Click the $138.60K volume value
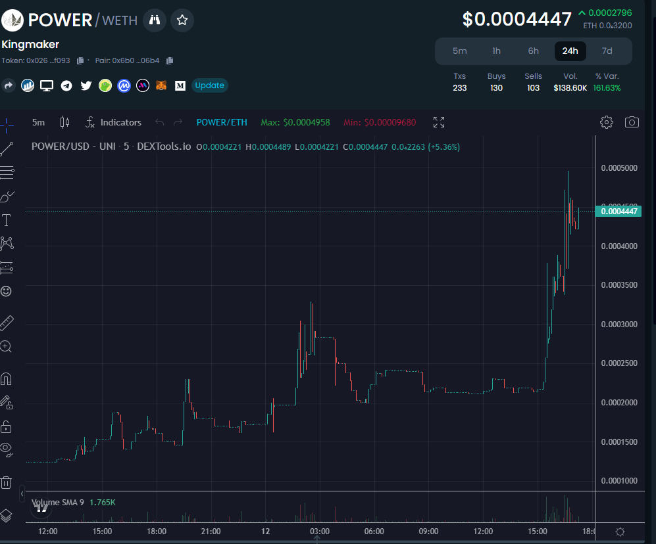The image size is (656, 544). 570,88
